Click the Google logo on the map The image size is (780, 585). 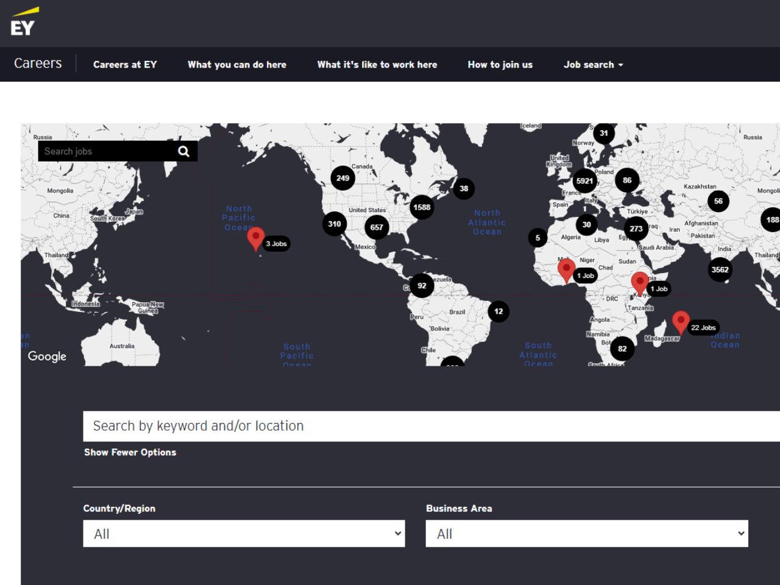point(47,356)
